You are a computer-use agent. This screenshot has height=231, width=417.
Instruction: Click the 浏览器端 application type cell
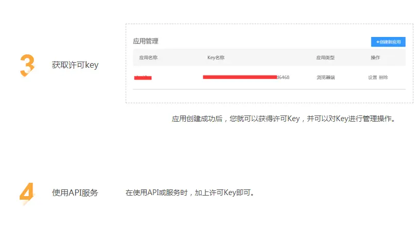(326, 78)
